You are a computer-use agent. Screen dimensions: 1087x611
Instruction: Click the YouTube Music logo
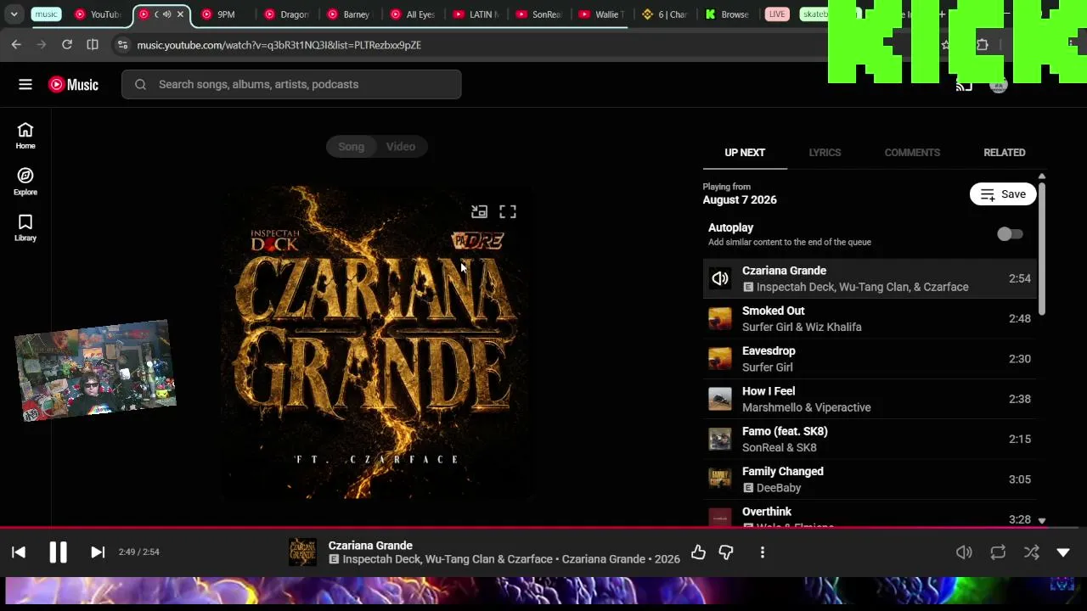[73, 84]
